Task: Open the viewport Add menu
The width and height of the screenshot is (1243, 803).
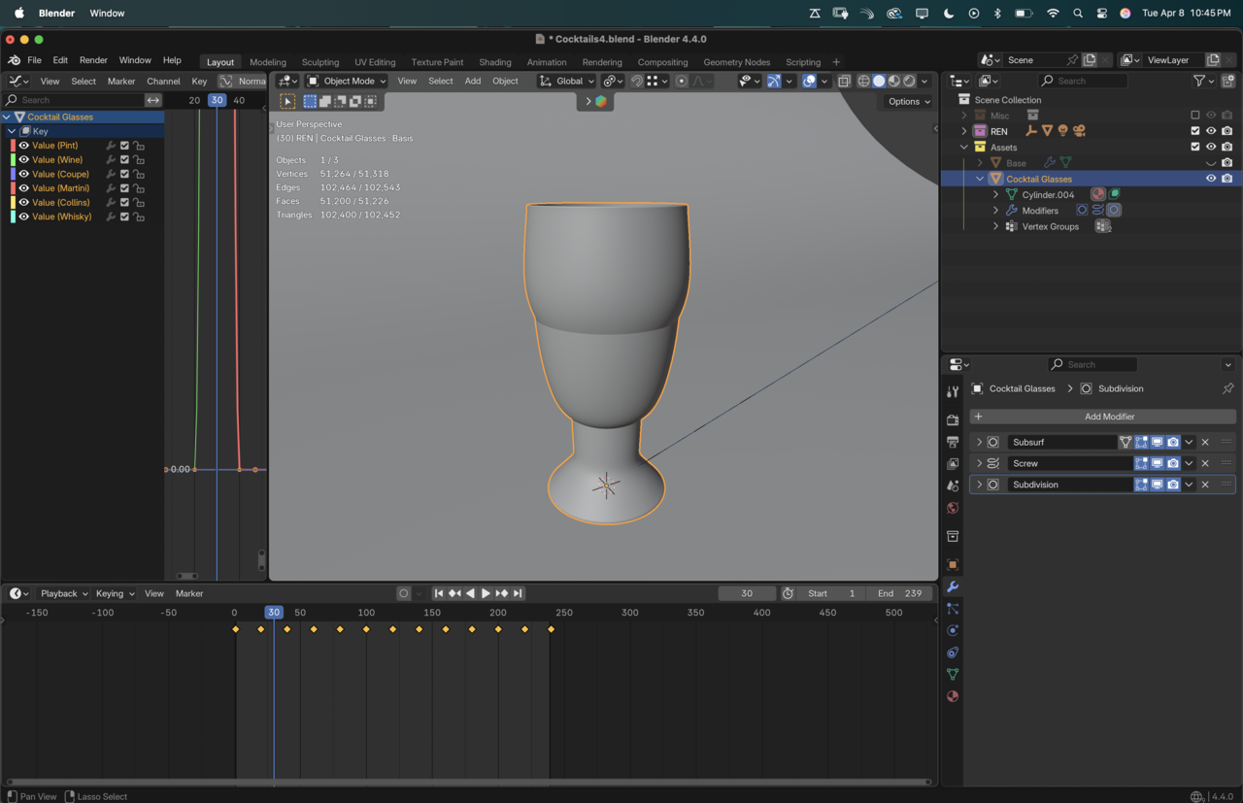Action: 473,82
